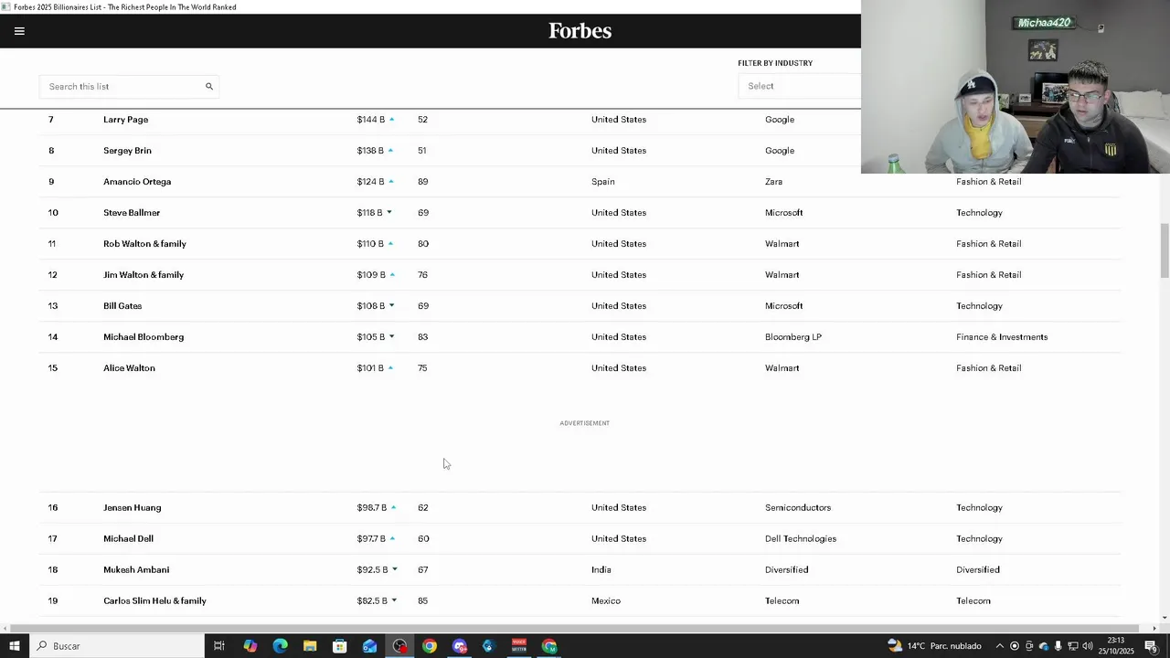Open OneDrive cloud tray icon

(x=1044, y=646)
